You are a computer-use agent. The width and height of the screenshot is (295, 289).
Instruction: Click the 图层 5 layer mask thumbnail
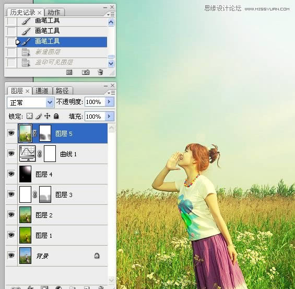point(45,133)
